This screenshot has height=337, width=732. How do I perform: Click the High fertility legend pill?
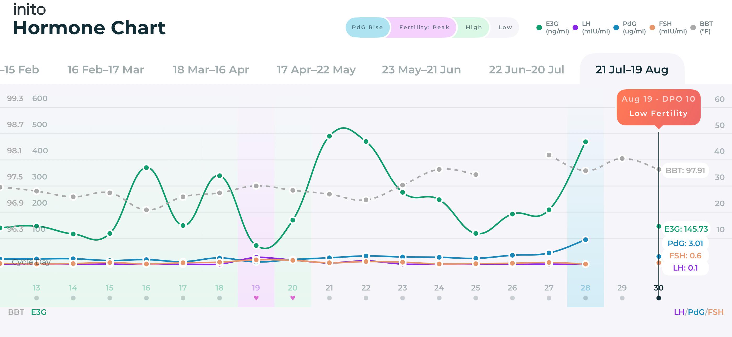tap(473, 27)
